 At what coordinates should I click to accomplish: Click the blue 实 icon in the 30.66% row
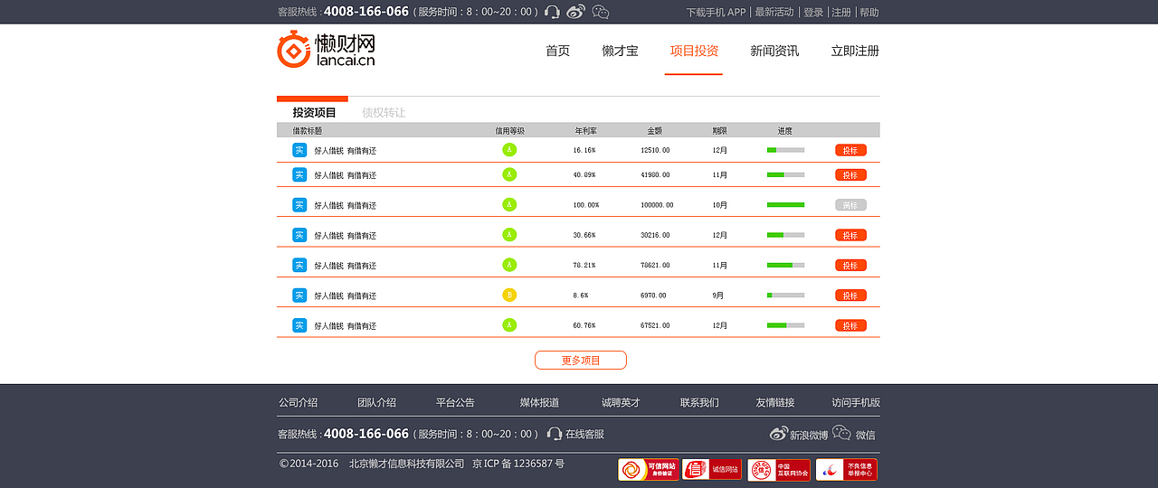click(x=299, y=235)
